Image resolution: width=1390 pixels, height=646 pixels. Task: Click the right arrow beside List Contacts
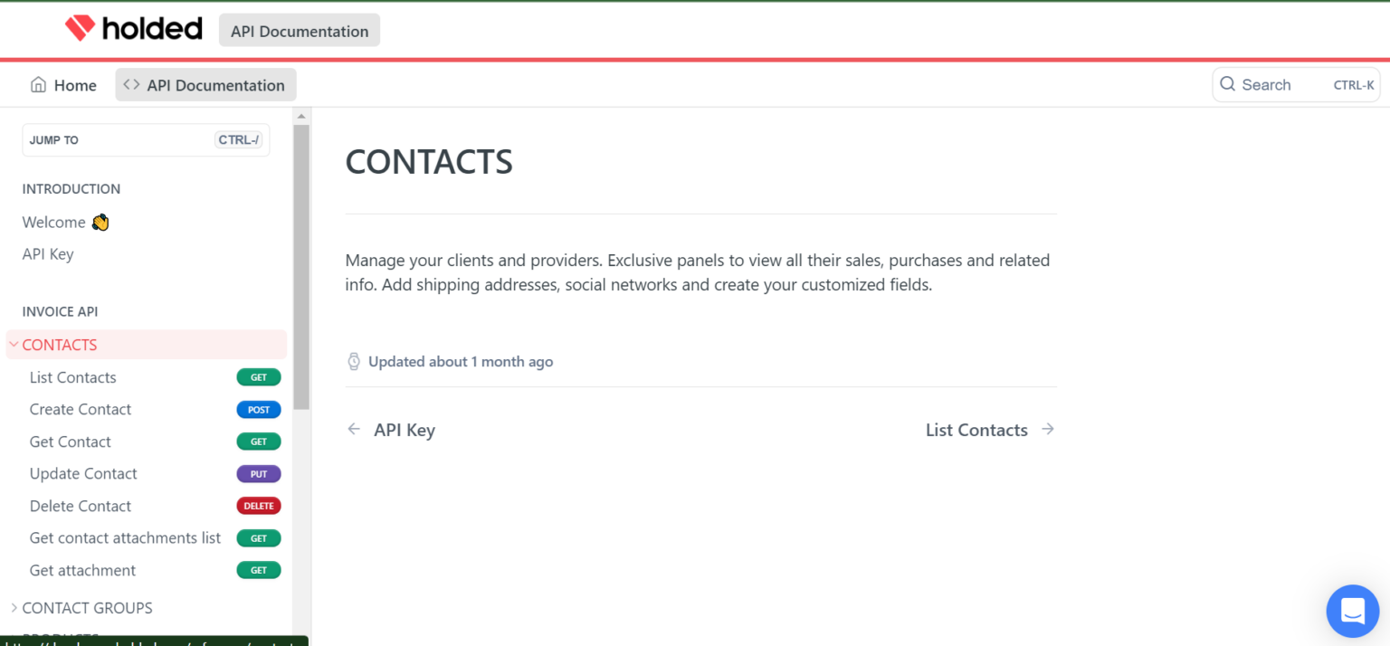[x=1048, y=430]
